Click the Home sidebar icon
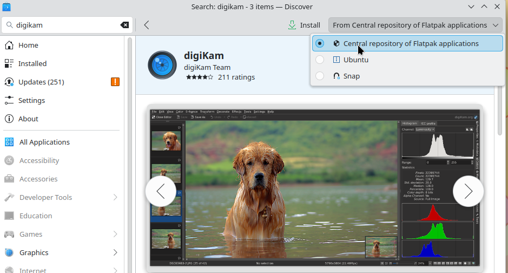 (x=9, y=45)
